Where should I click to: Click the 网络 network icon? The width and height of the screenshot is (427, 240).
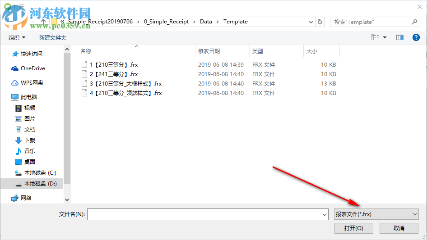[x=15, y=198]
